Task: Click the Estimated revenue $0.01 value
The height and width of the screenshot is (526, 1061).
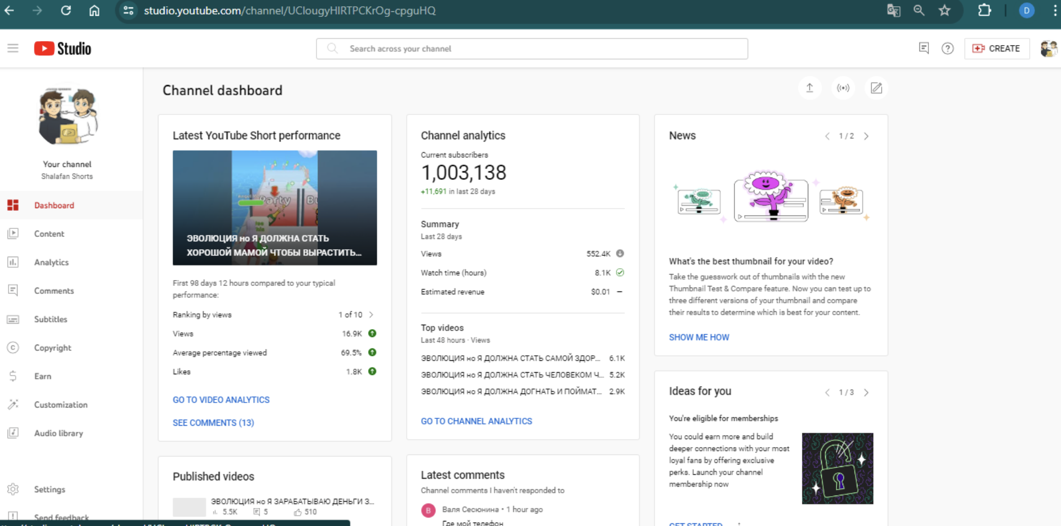Action: (x=600, y=292)
